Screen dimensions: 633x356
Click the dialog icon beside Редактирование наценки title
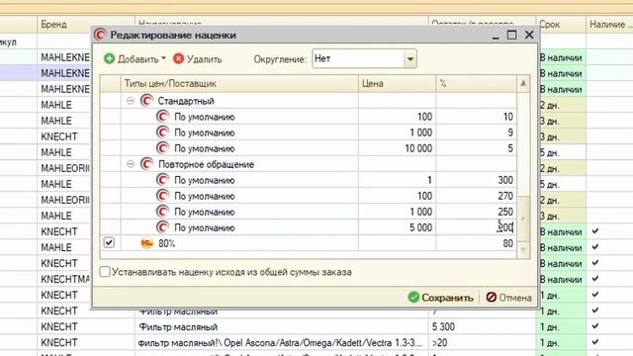point(100,35)
